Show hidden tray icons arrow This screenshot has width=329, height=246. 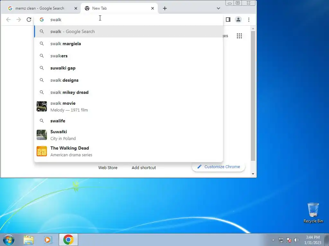(273, 240)
